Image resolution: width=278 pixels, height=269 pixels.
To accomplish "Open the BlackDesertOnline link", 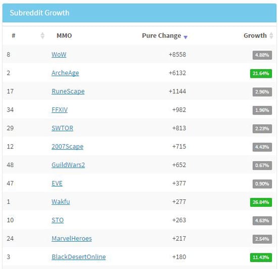I will [x=78, y=257].
